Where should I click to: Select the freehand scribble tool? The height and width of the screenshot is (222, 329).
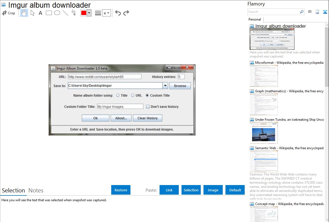pos(74,13)
